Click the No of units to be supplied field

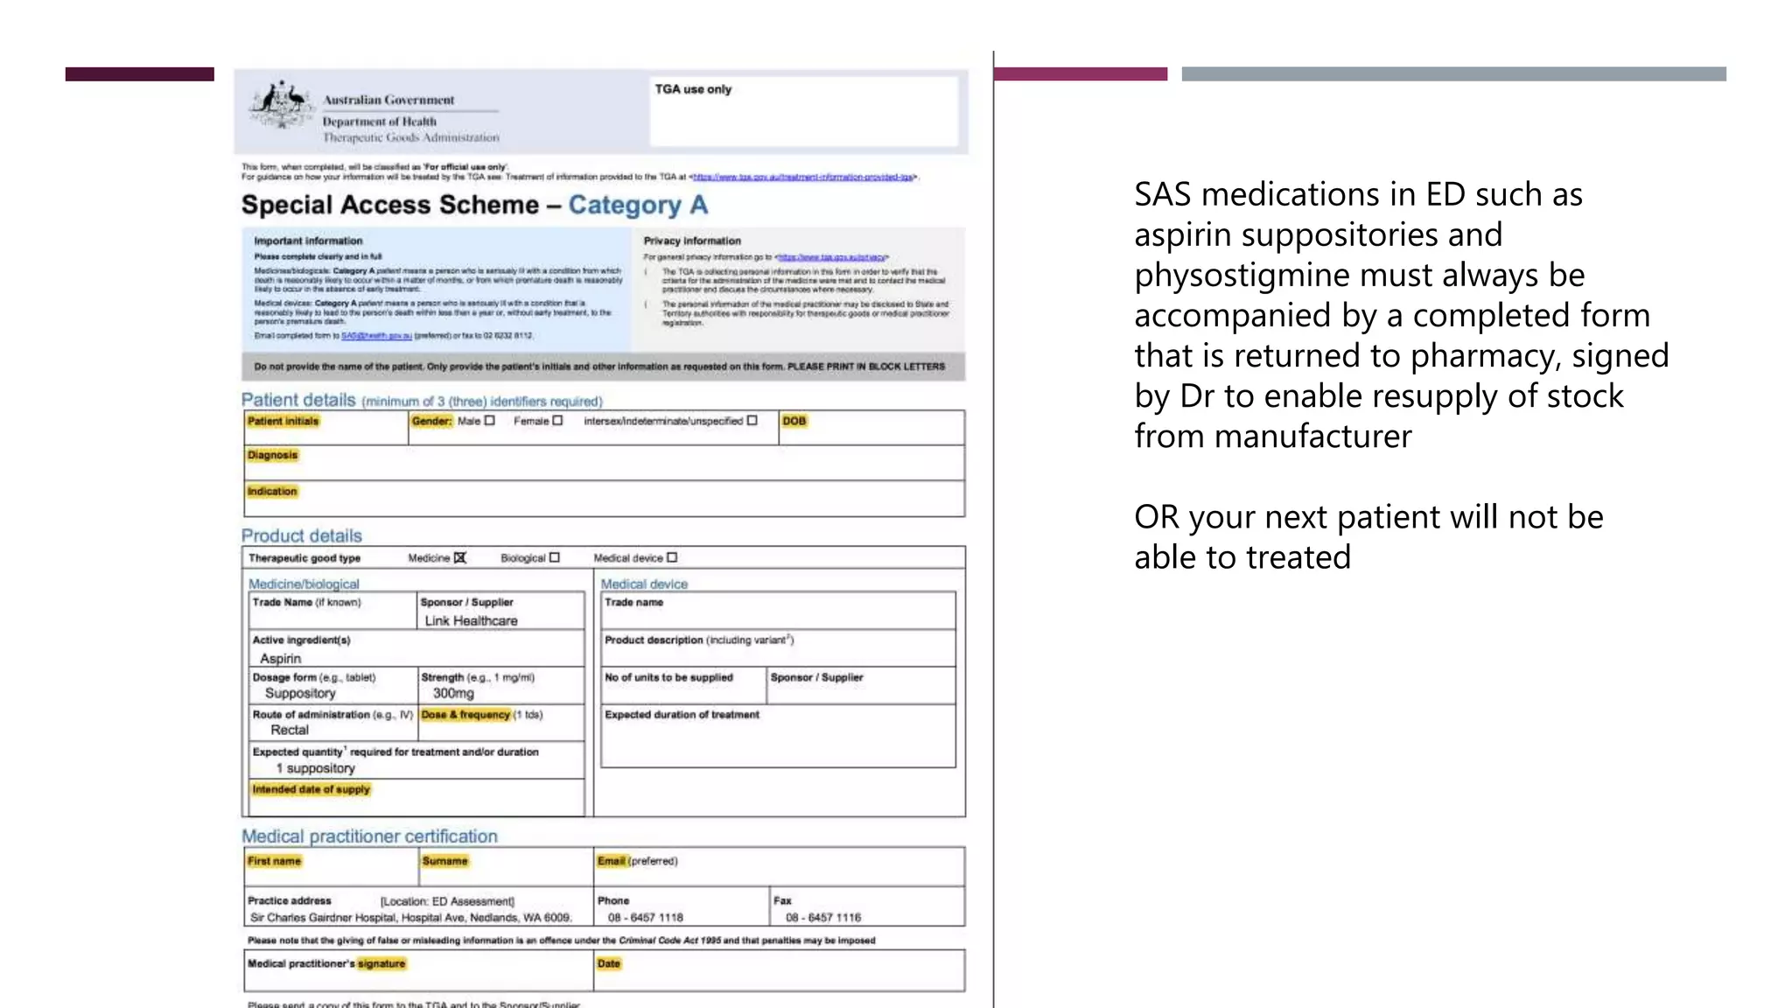(683, 686)
